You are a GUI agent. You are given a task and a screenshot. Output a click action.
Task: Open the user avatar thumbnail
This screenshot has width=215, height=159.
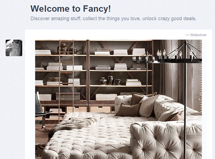tap(14, 48)
